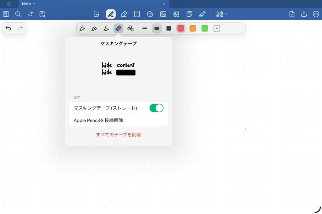The image size is (322, 214).
Task: Open the more options ellipsis menu
Action: tap(316, 14)
